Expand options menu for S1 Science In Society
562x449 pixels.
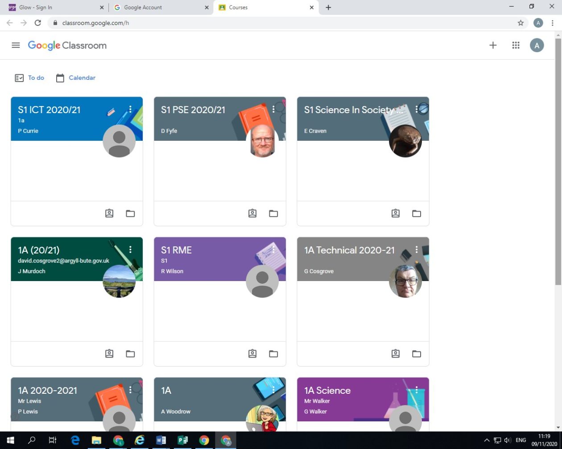pos(417,109)
